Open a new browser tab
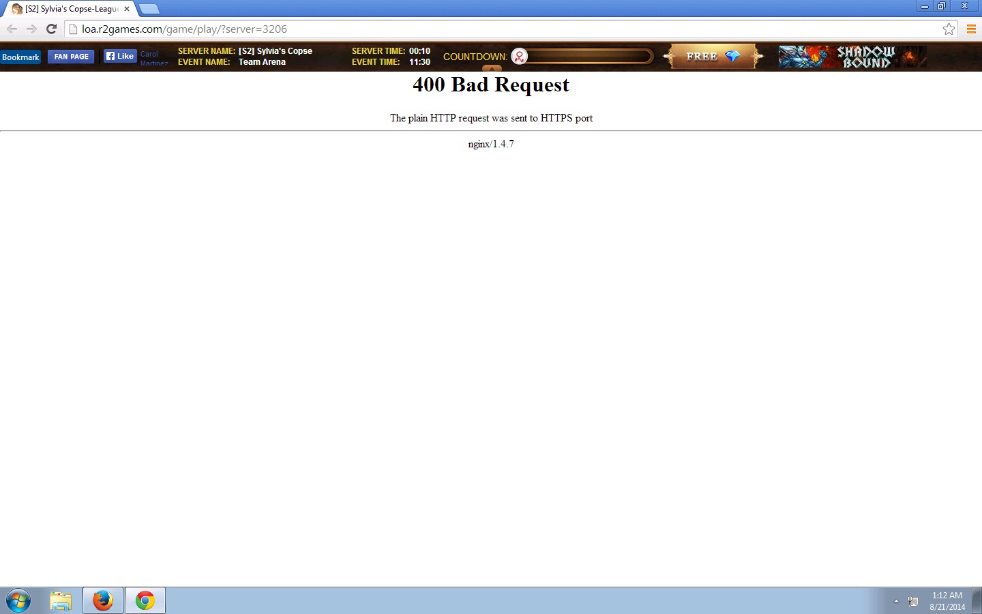Screen dimensions: 982x614 pos(149,9)
